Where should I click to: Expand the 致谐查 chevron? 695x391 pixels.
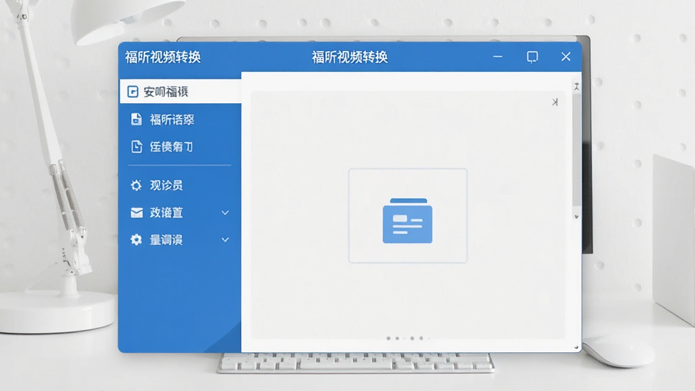click(225, 212)
